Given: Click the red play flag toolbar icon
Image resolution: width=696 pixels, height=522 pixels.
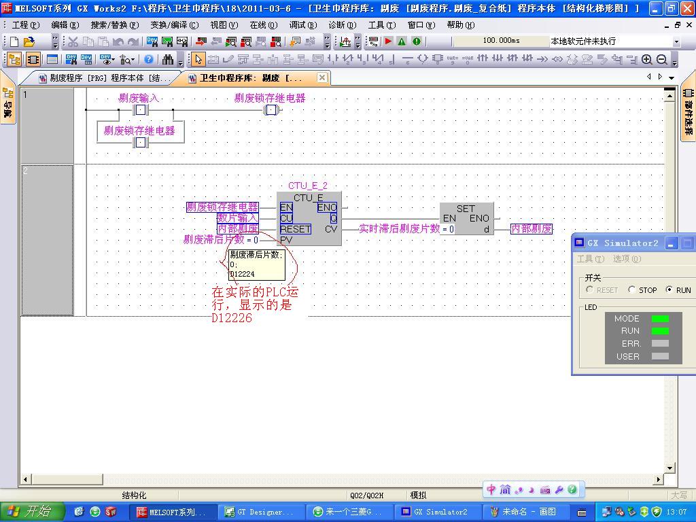Looking at the screenshot, I should point(388,41).
